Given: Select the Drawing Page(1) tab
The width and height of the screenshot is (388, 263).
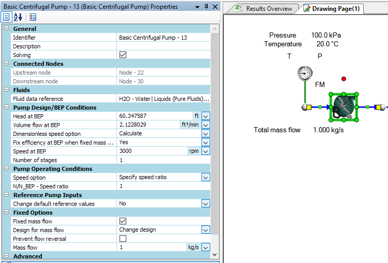Looking at the screenshot, I should [x=337, y=9].
